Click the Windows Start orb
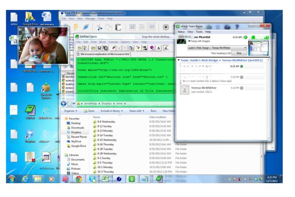 coord(10,180)
